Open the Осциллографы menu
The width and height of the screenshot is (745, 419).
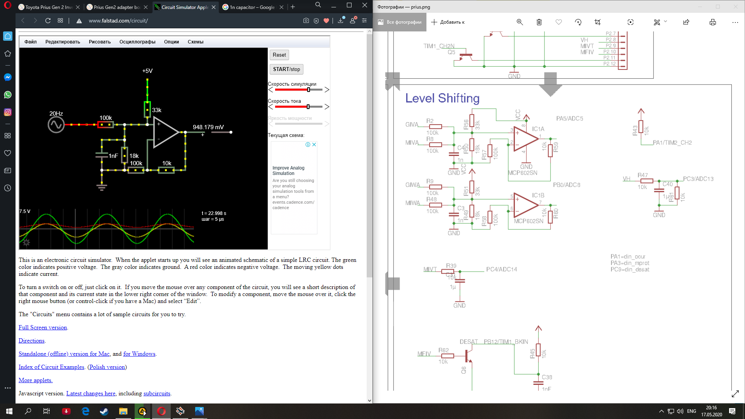[137, 42]
